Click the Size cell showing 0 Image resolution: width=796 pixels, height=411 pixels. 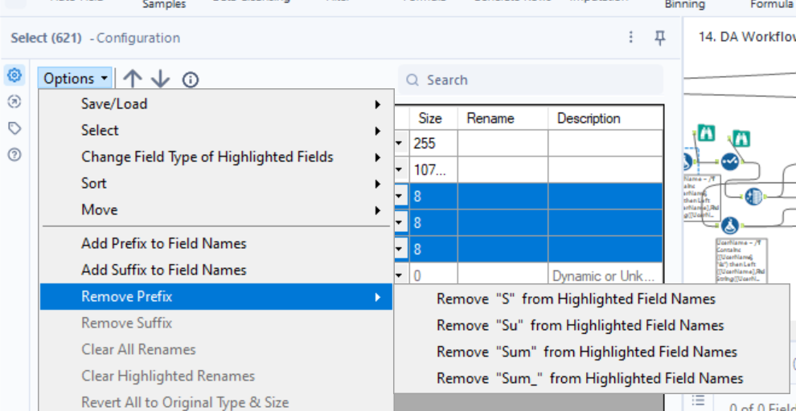434,275
